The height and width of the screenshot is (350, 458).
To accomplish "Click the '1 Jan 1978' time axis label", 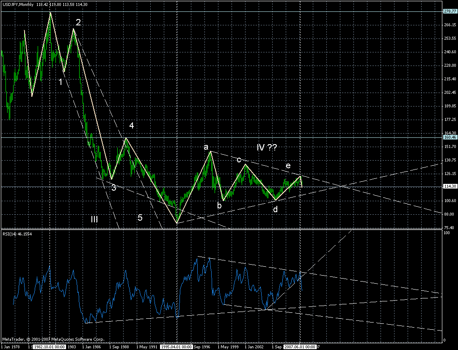I will (10, 347).
